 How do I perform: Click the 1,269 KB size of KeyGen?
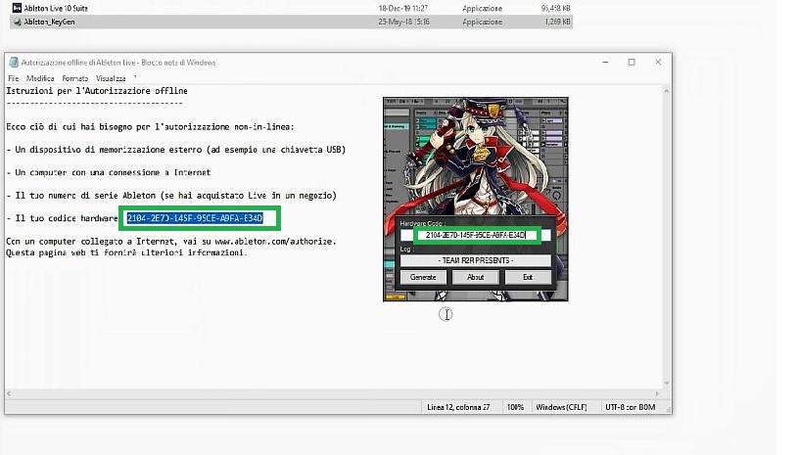tap(557, 22)
